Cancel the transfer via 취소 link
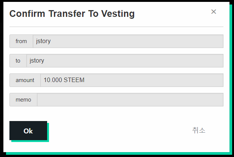 click(x=199, y=130)
